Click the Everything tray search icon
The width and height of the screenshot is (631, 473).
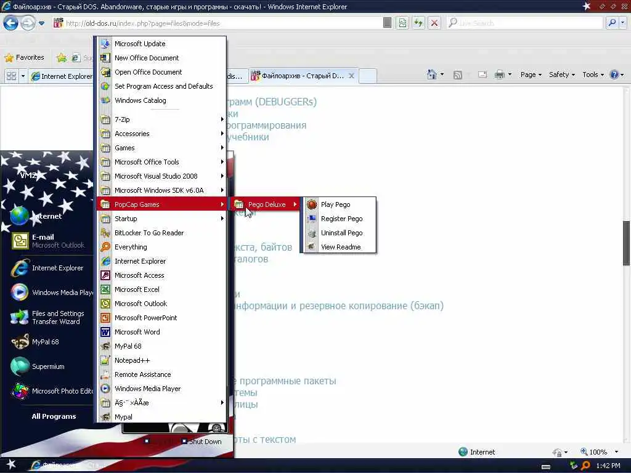tap(586, 466)
